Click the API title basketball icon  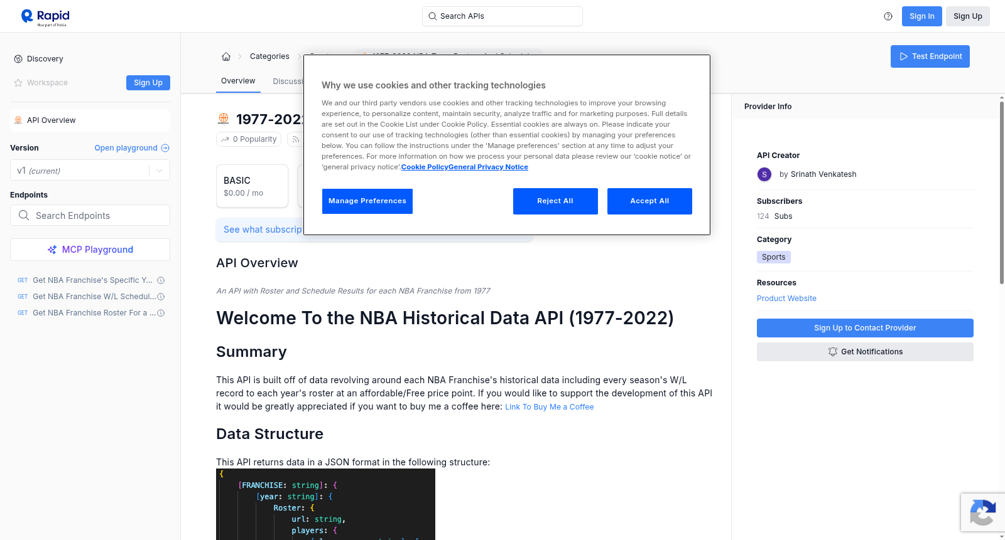tap(224, 119)
